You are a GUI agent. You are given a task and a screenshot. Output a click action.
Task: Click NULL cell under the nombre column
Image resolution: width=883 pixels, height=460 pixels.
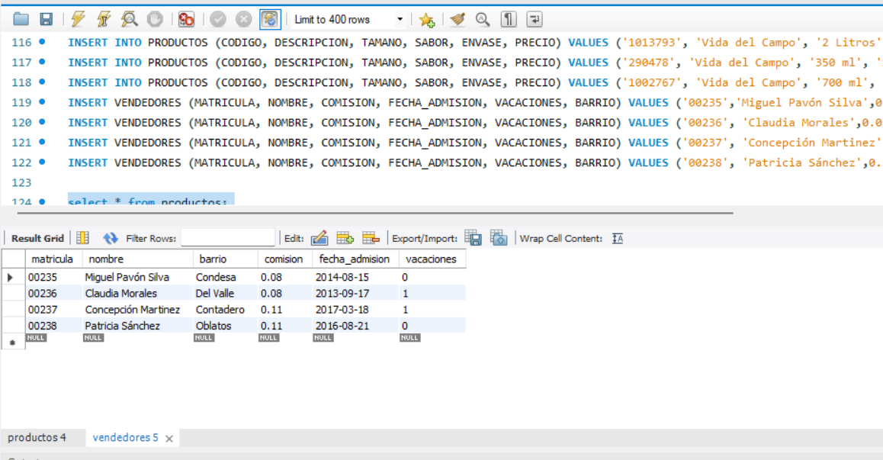93,338
